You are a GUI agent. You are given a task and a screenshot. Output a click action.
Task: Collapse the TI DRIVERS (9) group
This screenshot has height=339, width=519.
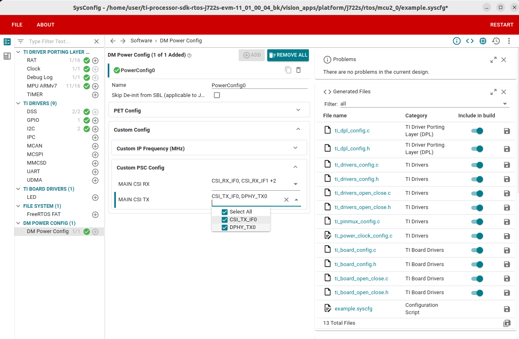[19, 103]
